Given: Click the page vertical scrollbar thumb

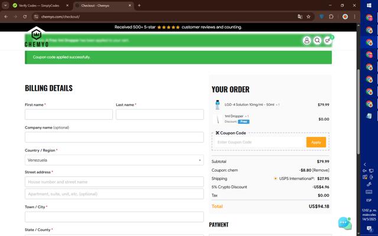Looking at the screenshot, I should coord(359,112).
